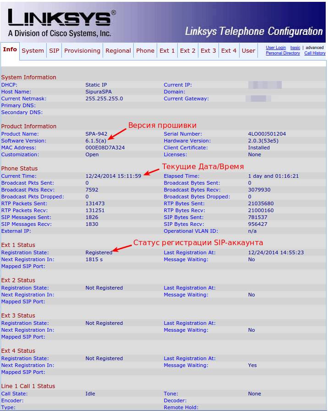
Task: Click RTP Bytes Recv value 21000160
Action: (261, 210)
